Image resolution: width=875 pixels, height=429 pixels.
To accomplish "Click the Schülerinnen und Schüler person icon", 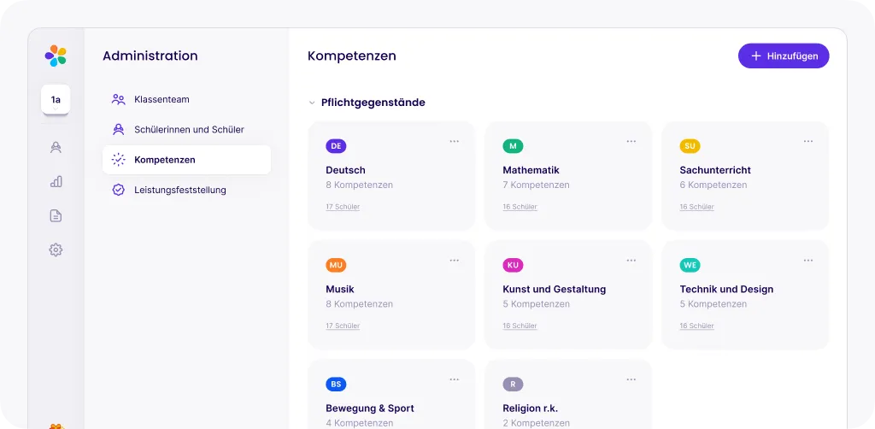I will [x=118, y=129].
